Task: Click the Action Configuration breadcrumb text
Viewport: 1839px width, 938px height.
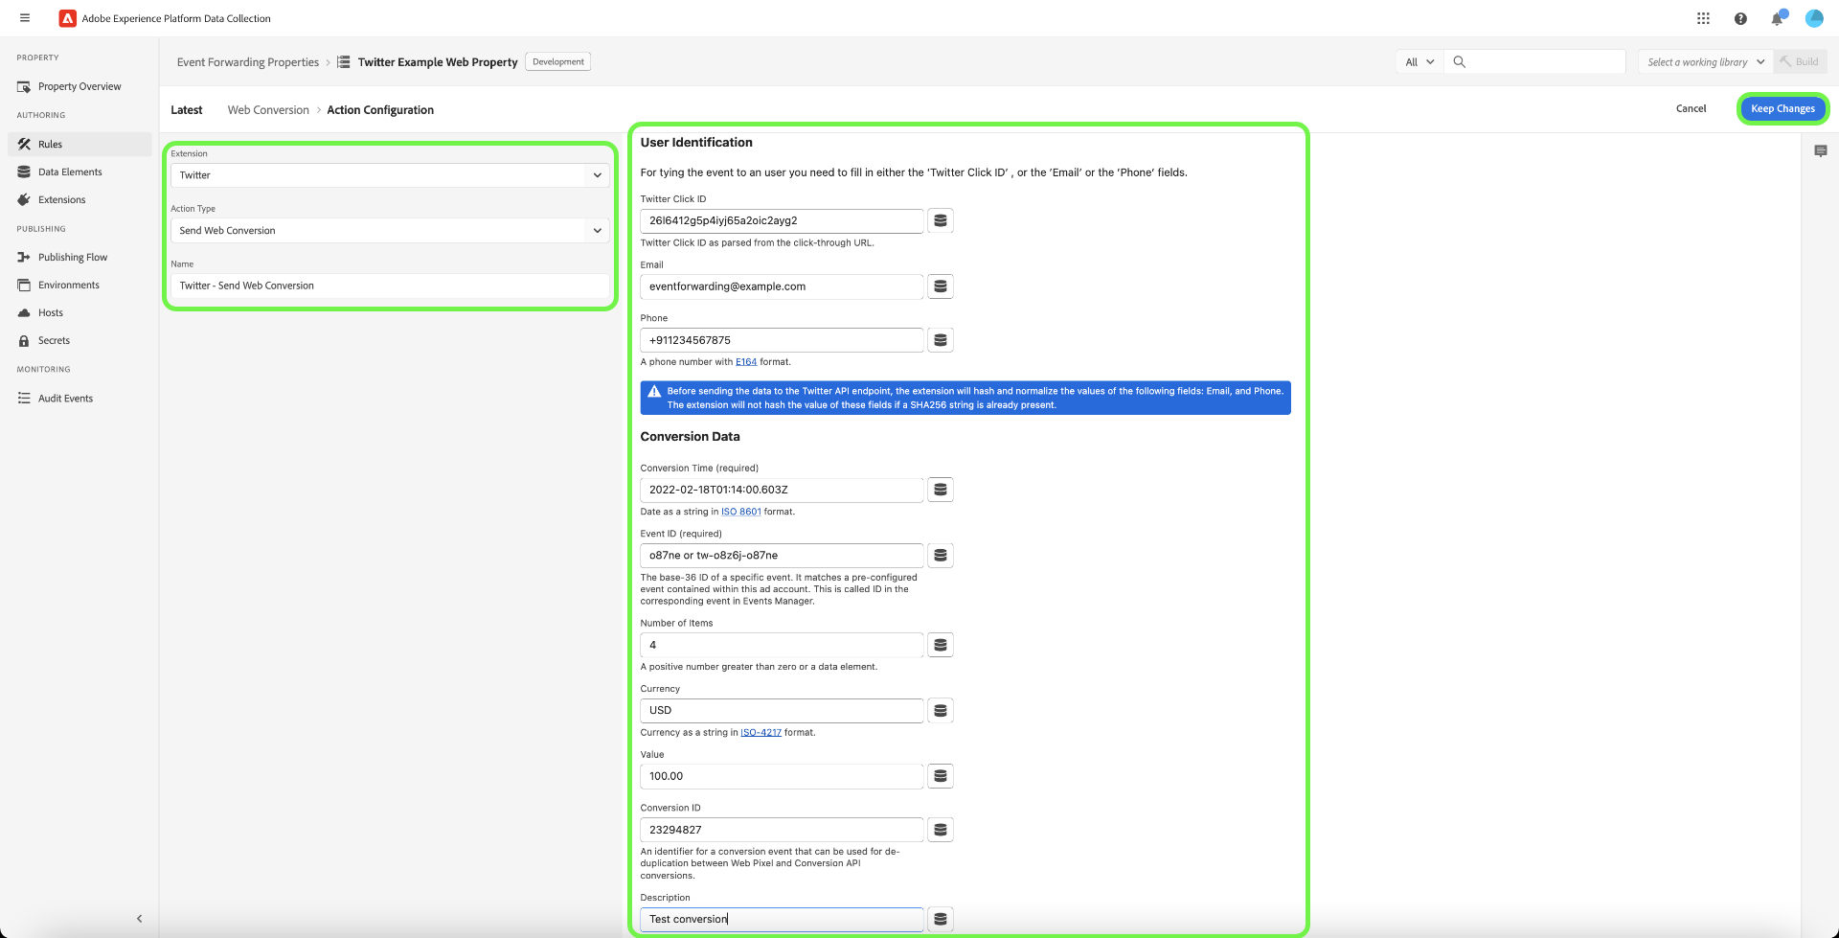Action: coord(380,110)
